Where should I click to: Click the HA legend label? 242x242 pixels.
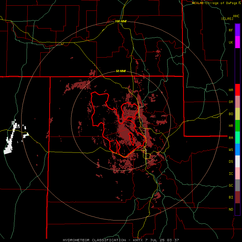point(231,90)
